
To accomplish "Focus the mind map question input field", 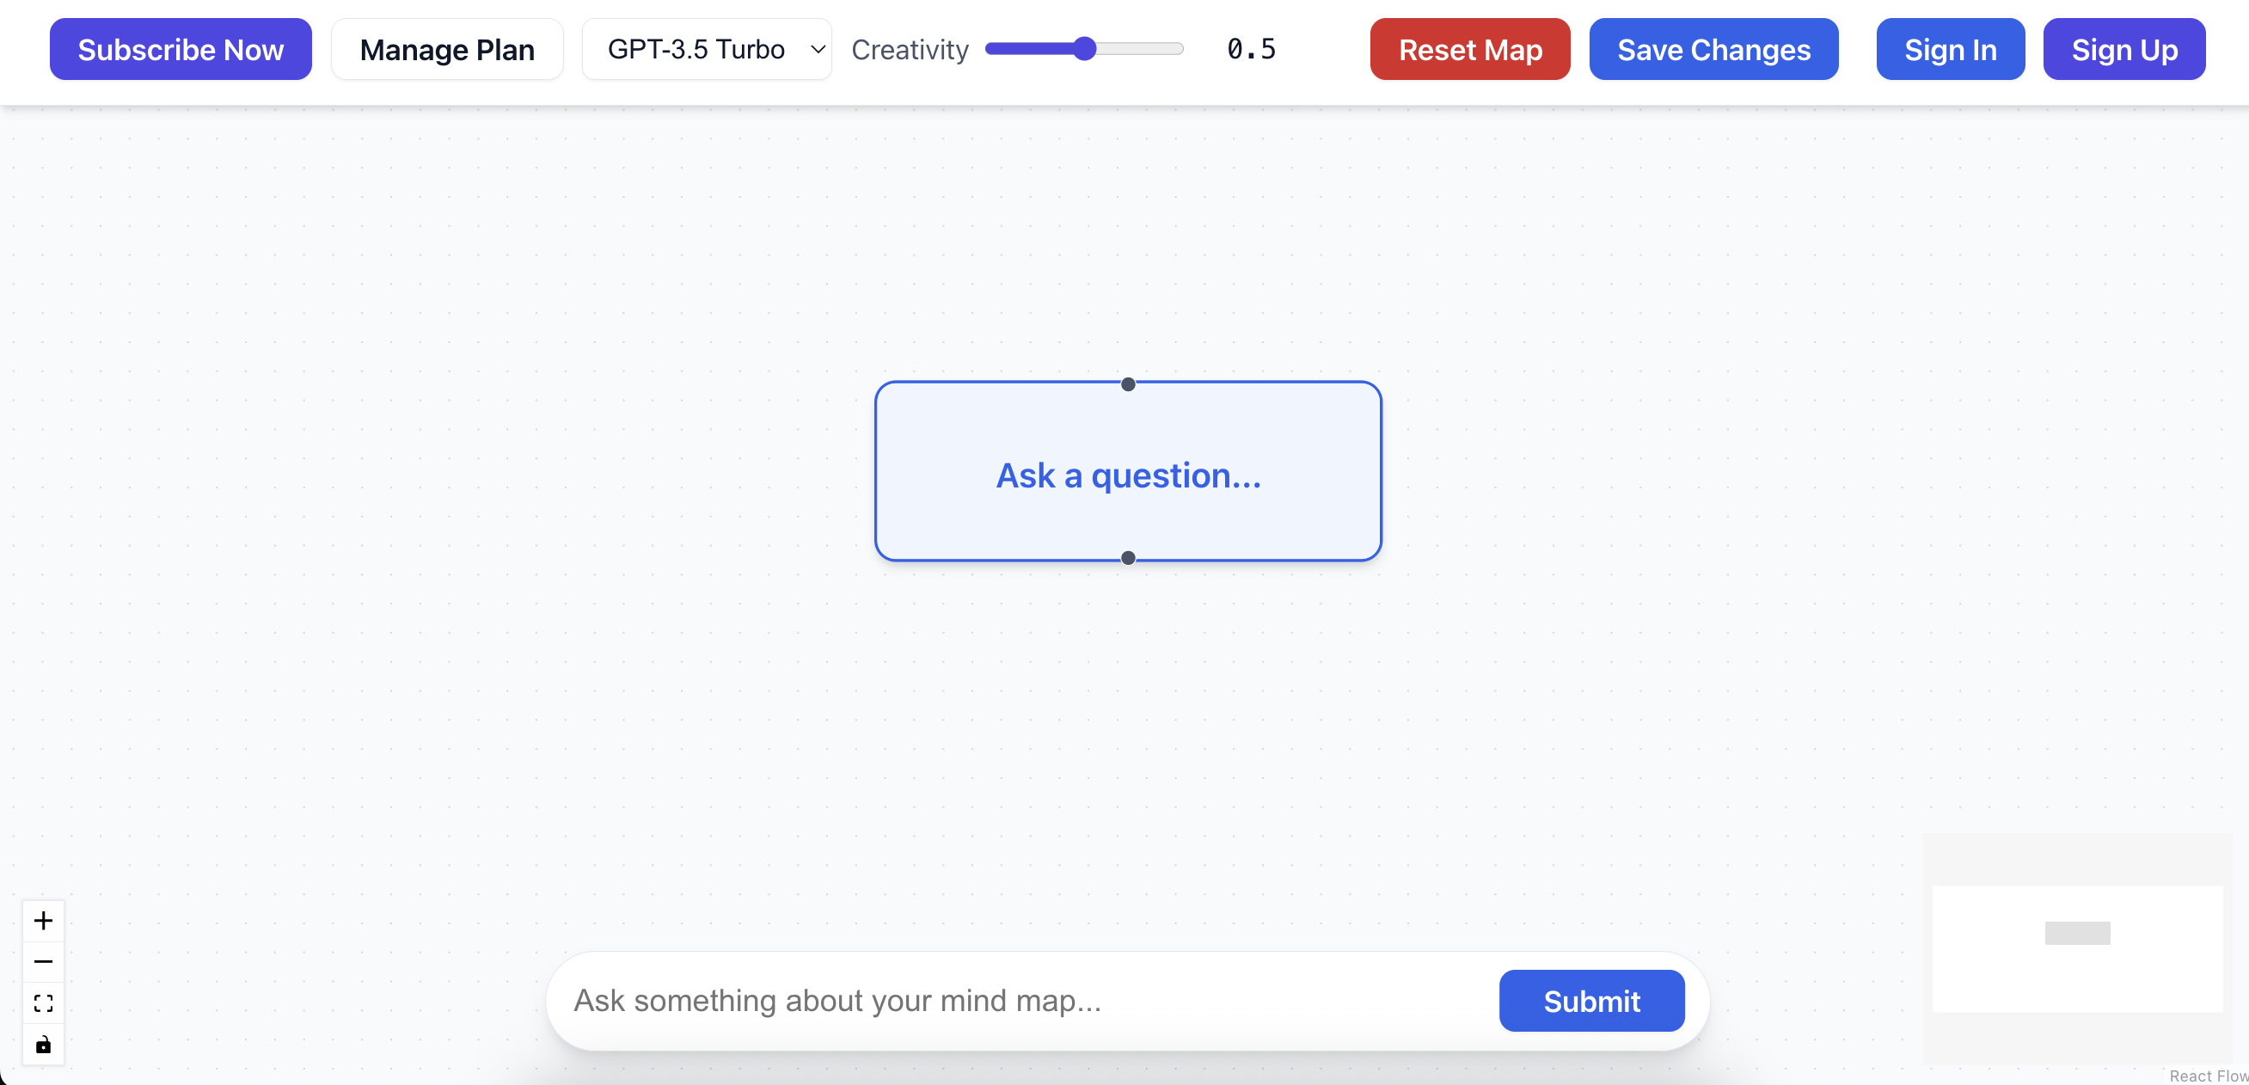I will coord(1030,1001).
